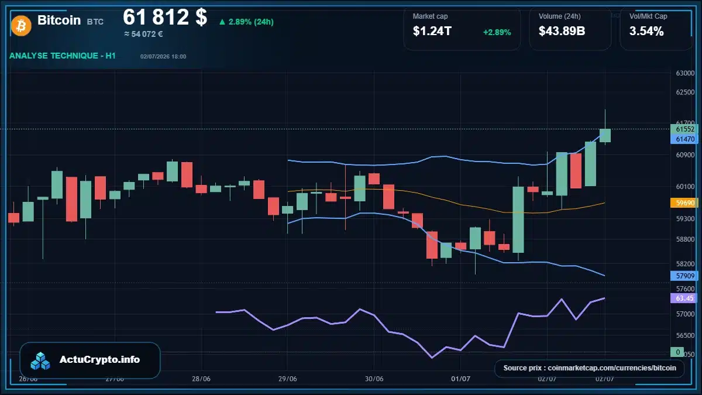
Task: Click the green up-triangle beside 2.89% (24h)
Action: [x=222, y=22]
